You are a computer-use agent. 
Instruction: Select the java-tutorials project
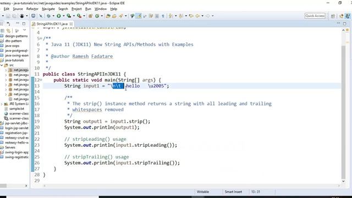[x=14, y=60]
